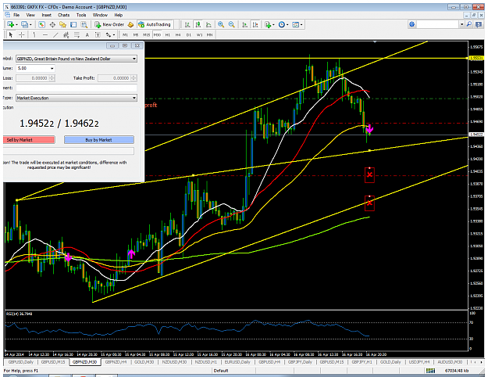Open the Help menu
Image resolution: width=488 pixels, height=377 pixels.
[x=118, y=15]
